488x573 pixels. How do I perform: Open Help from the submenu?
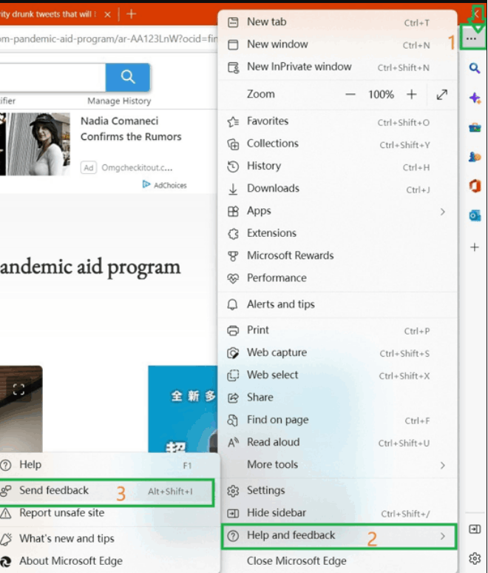[x=109, y=465]
